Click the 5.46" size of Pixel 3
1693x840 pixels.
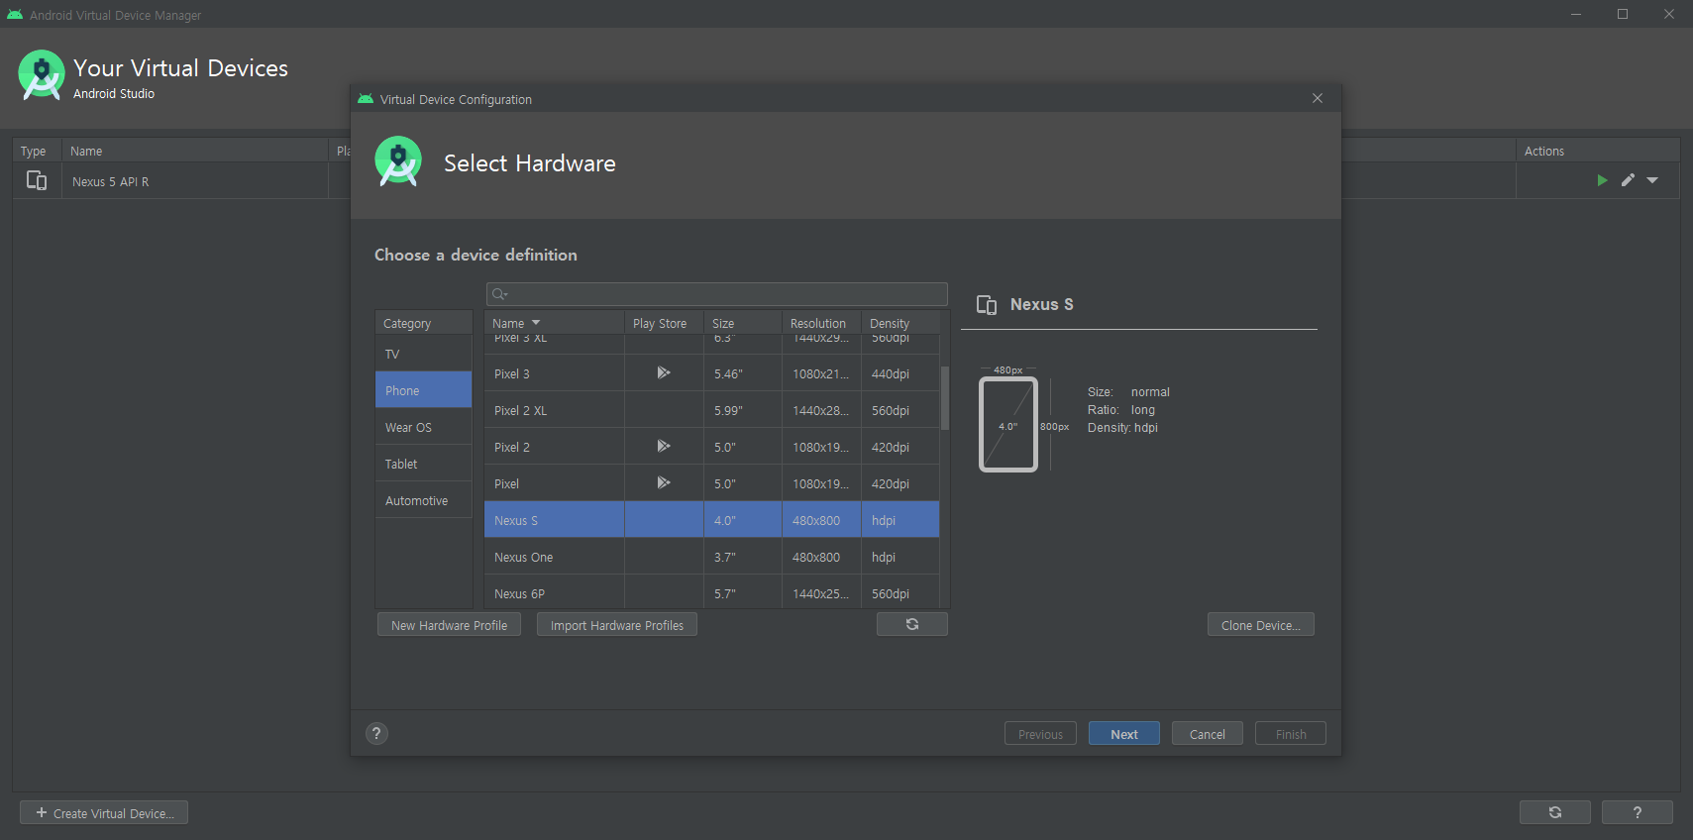(728, 373)
